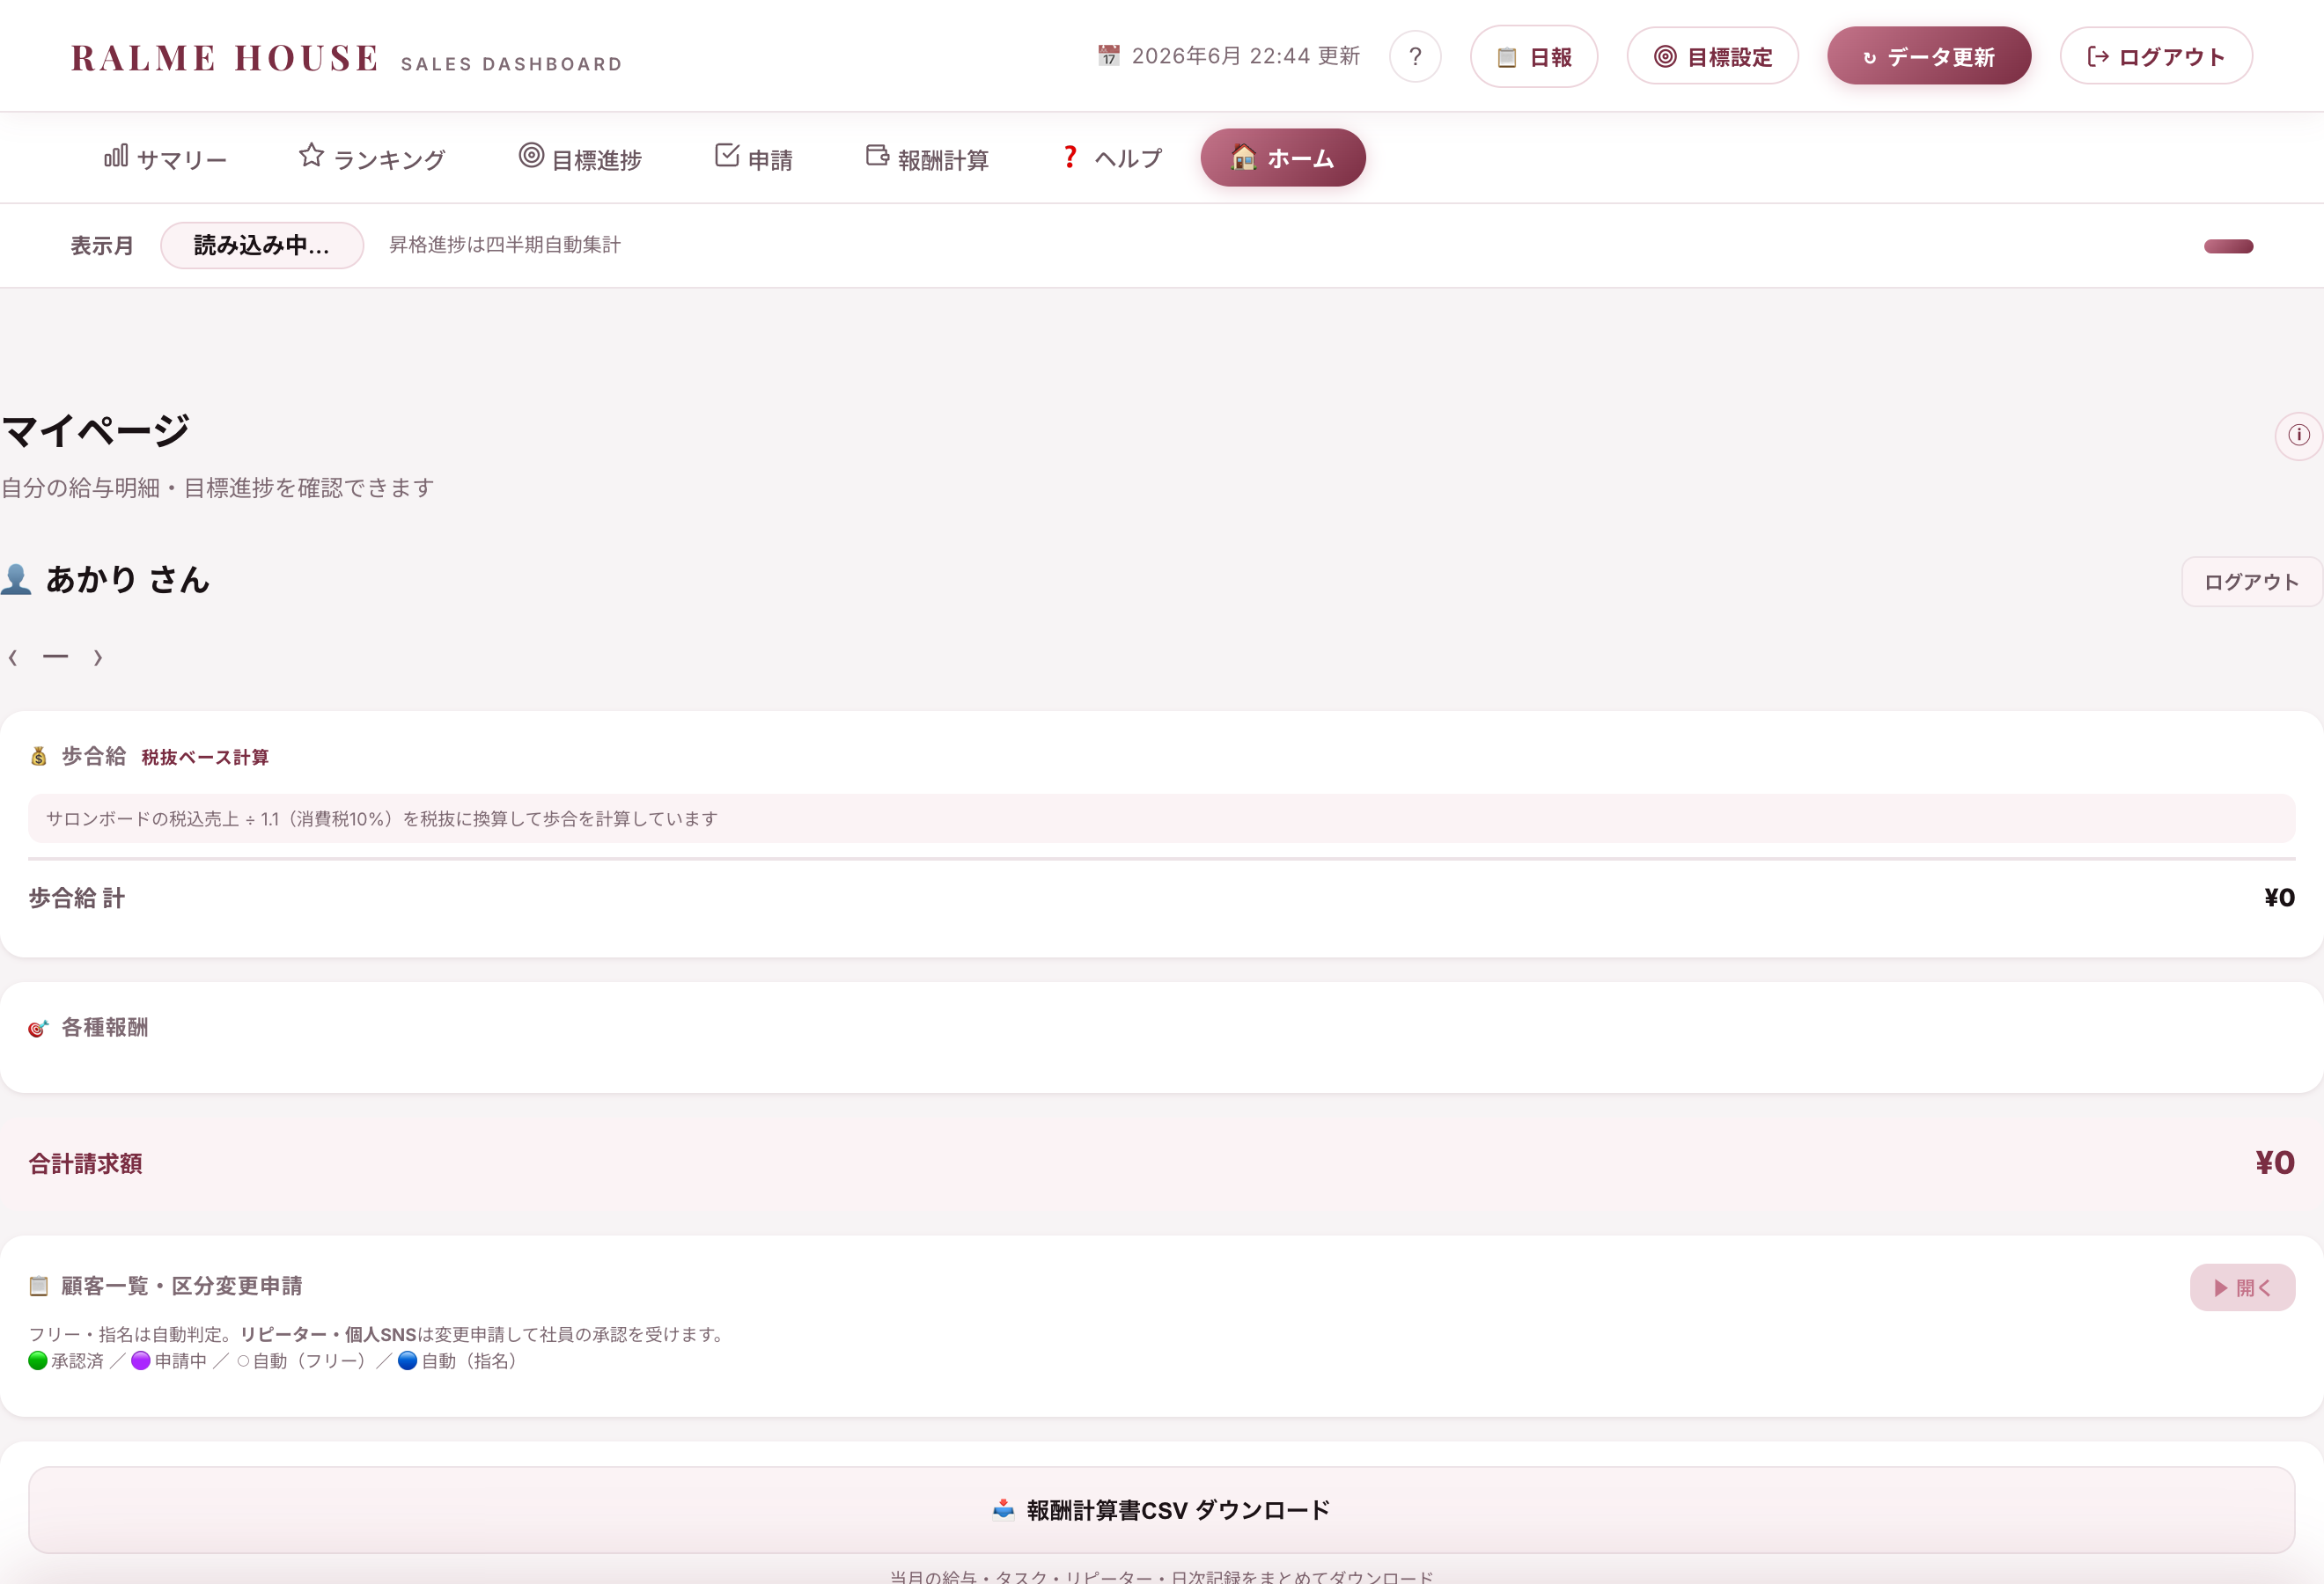Click the question mark help button
Image resolution: width=2324 pixels, height=1584 pixels.
click(1415, 56)
